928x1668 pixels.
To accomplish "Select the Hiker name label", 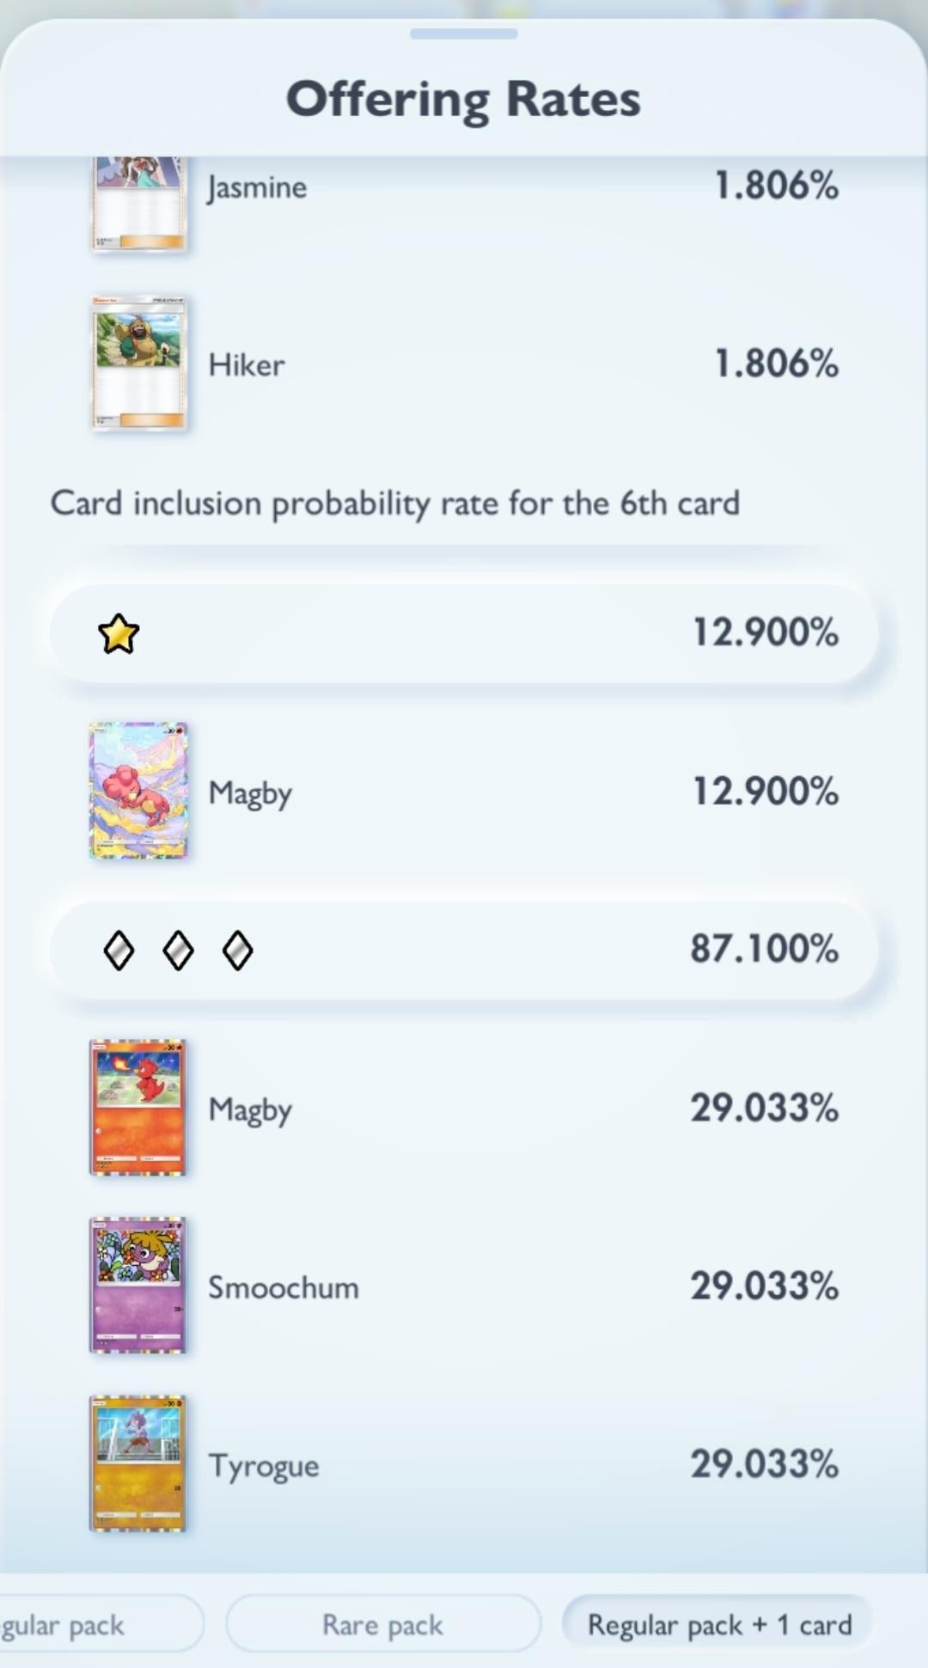I will (247, 365).
